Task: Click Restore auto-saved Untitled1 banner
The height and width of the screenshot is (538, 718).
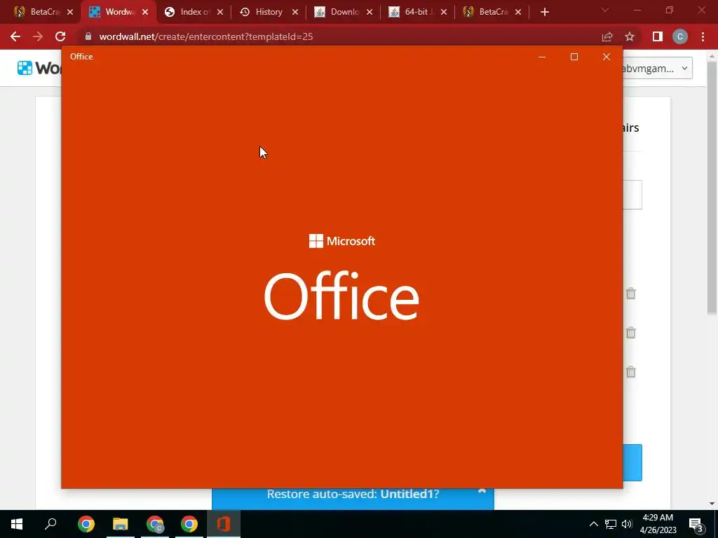Action: click(353, 494)
